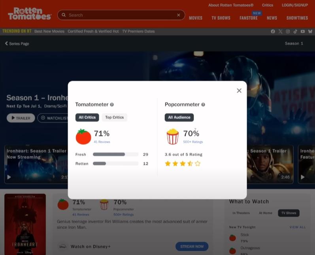The width and height of the screenshot is (315, 255).
Task: Open the Bluesky social icon
Action: (x=310, y=31)
